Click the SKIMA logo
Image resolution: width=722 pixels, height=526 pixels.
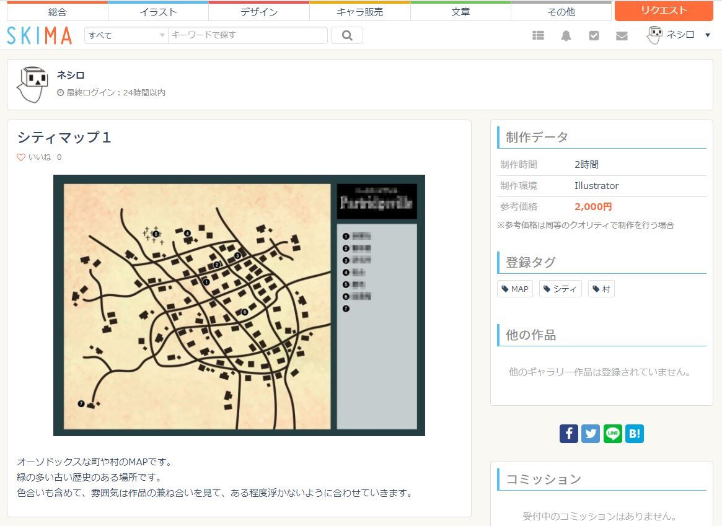coord(38,35)
